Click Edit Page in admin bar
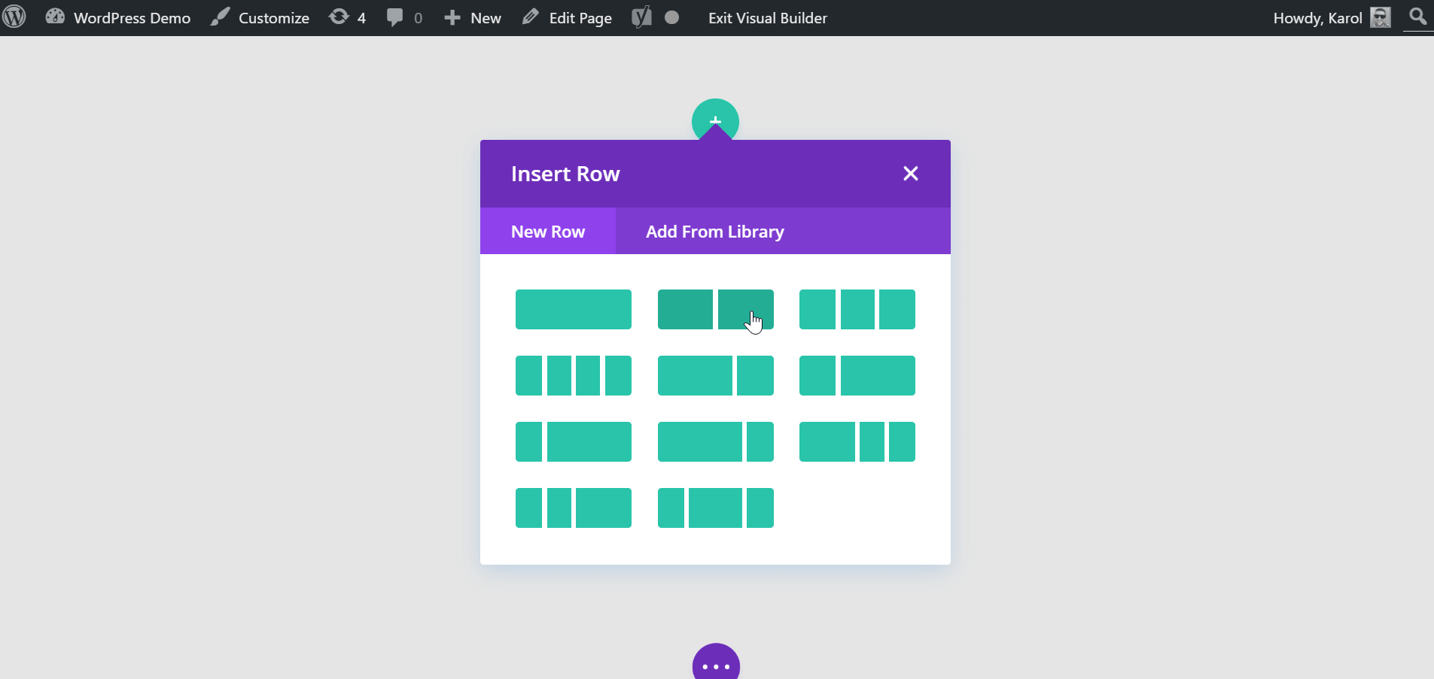The height and width of the screenshot is (679, 1434). click(567, 18)
